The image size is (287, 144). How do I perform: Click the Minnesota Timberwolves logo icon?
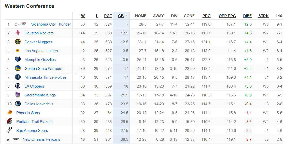tap(18, 77)
